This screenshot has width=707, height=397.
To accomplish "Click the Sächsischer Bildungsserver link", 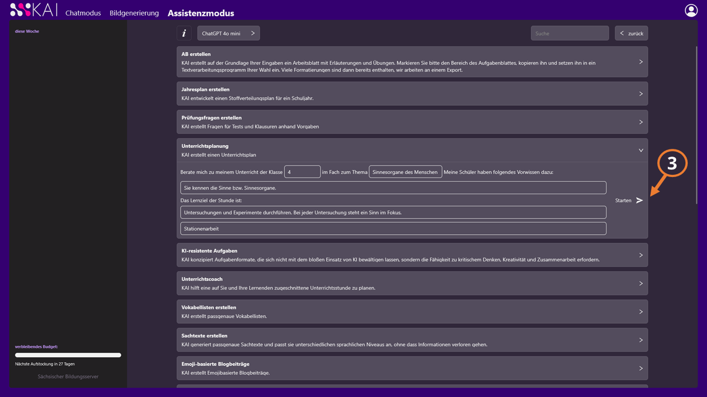I will pos(68,377).
